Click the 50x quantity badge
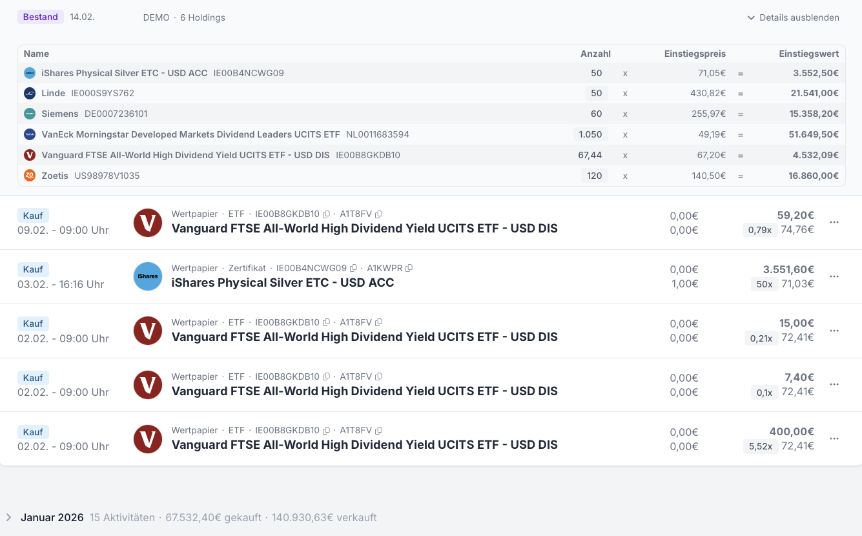 click(x=765, y=283)
